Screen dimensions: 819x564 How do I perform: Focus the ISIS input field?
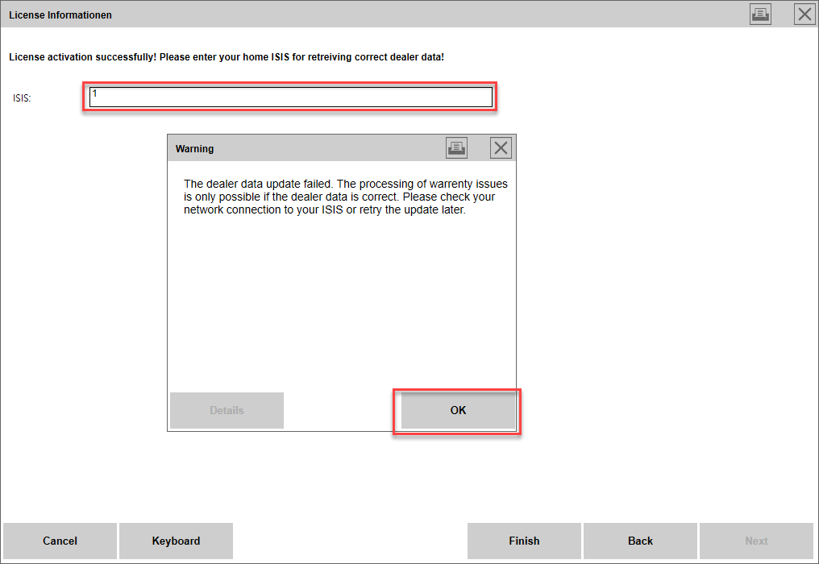click(291, 97)
